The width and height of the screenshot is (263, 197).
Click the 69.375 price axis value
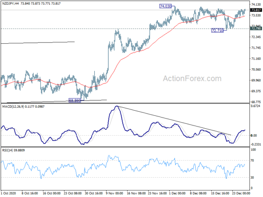point(256,91)
